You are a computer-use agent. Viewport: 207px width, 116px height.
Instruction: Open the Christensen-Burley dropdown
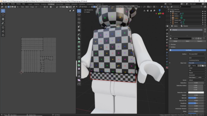pos(197,60)
